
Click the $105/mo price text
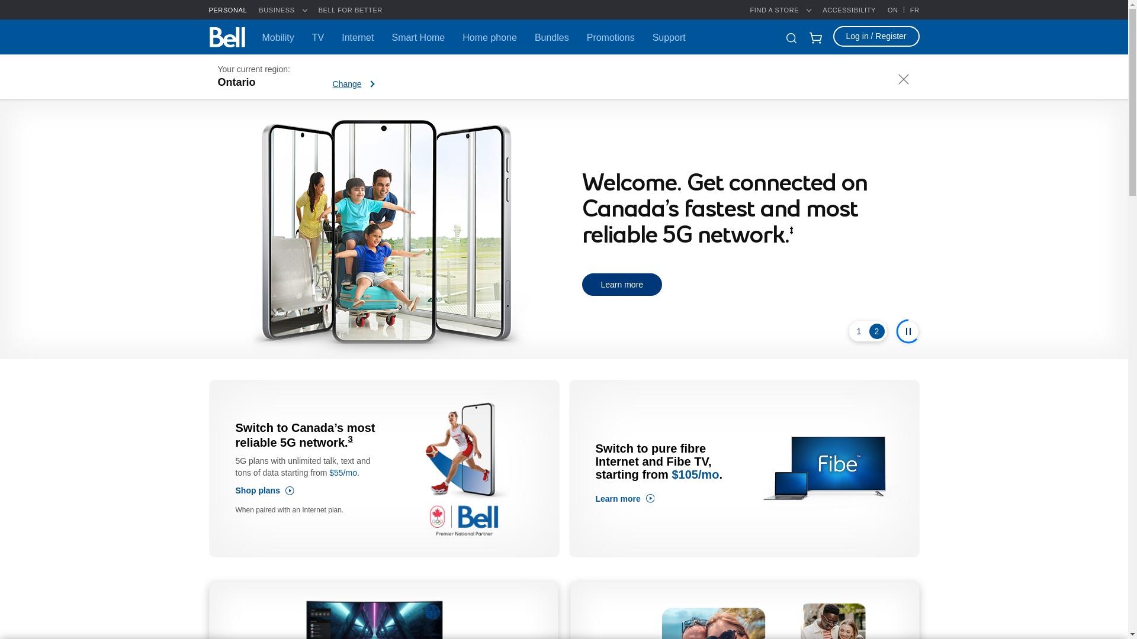[x=695, y=475]
